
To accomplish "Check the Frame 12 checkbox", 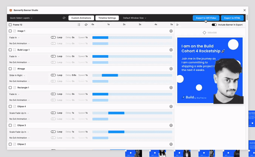I will pyautogui.click(x=10, y=25).
